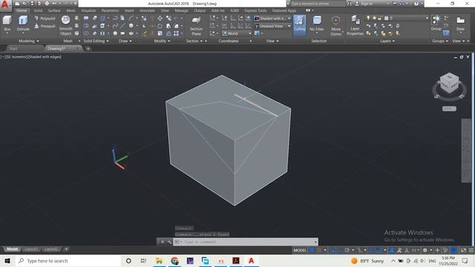Screen dimensions: 475x267
Task: Toggle the grid display in status bar
Action: [312, 250]
